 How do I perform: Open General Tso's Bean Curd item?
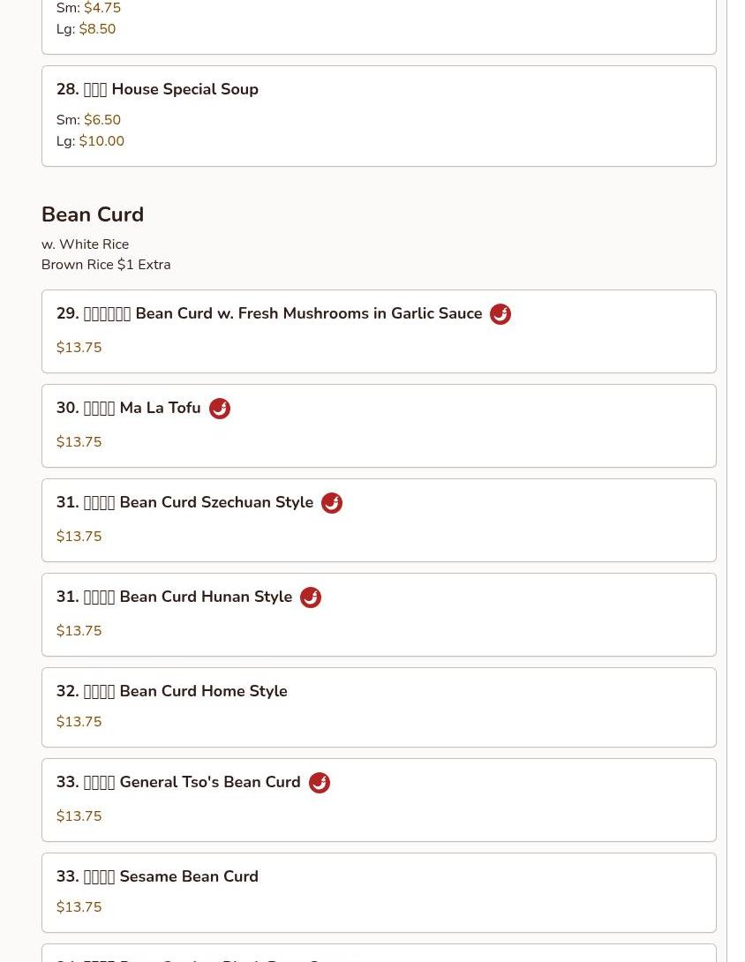coord(179,782)
